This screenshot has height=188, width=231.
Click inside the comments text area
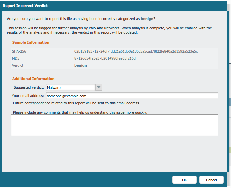(x=114, y=125)
